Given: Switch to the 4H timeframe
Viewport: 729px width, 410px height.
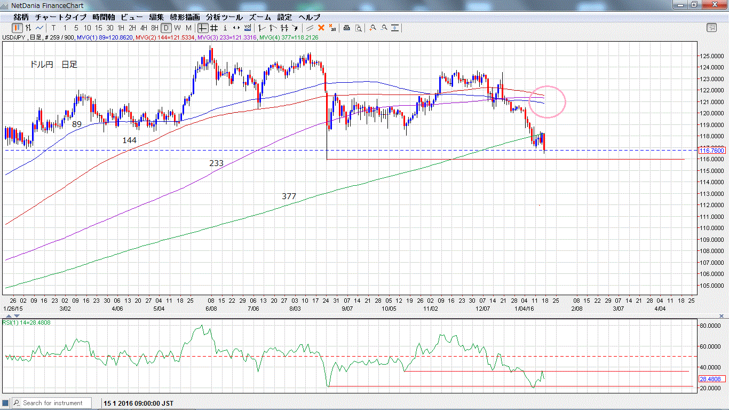Looking at the screenshot, I should (x=144, y=28).
